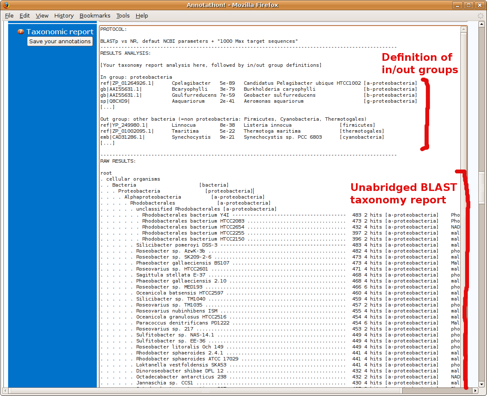This screenshot has height=396, width=487.
Task: Click the horizontal scrollbar thumb at the bottom
Action: [x=206, y=391]
